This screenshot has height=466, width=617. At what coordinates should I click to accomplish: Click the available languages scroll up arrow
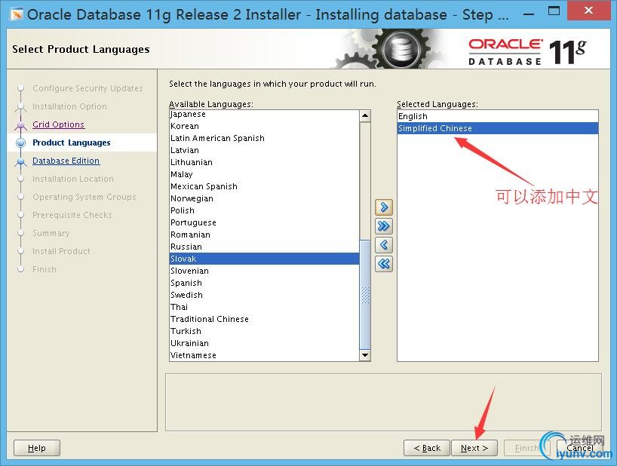click(365, 115)
